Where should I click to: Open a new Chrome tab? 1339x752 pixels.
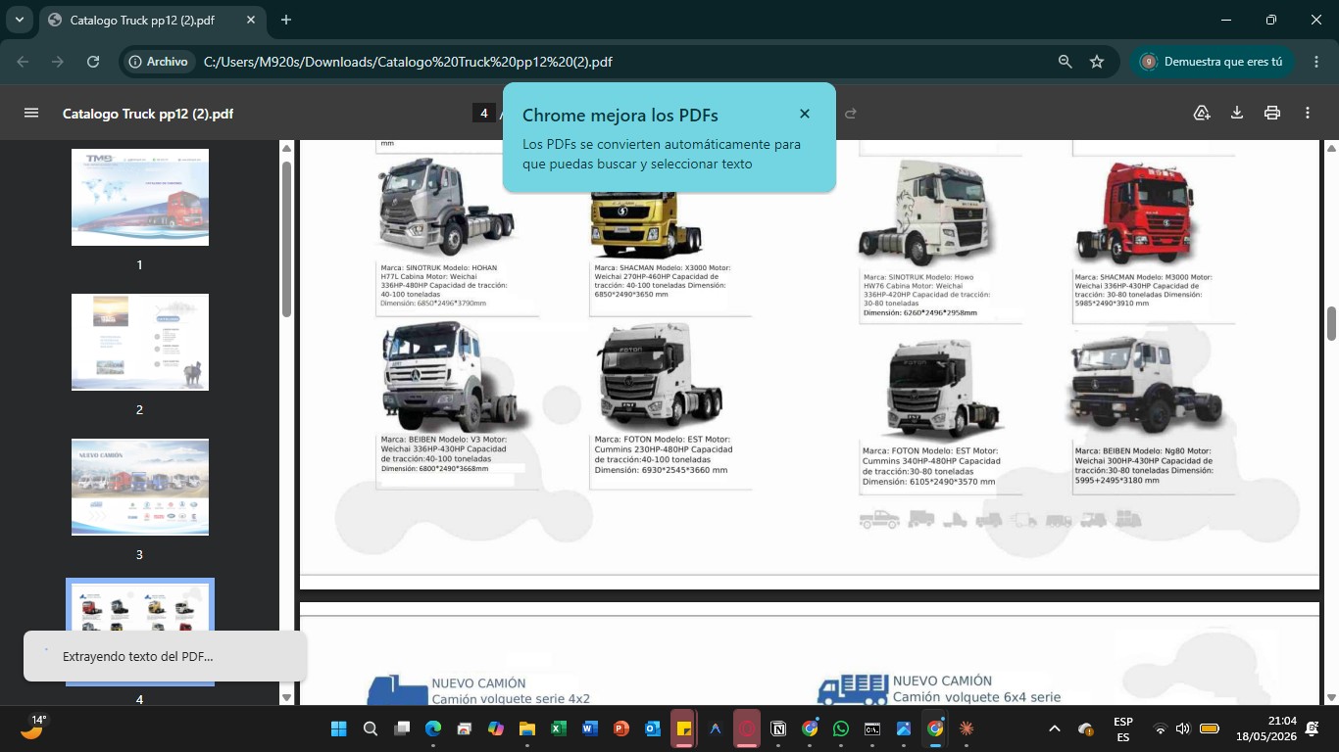pyautogui.click(x=286, y=20)
